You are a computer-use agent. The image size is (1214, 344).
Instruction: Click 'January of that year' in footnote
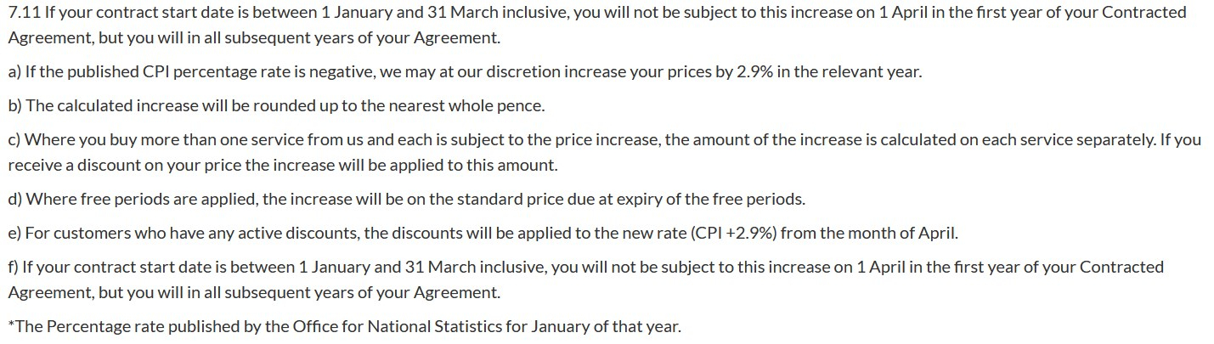coord(606,327)
